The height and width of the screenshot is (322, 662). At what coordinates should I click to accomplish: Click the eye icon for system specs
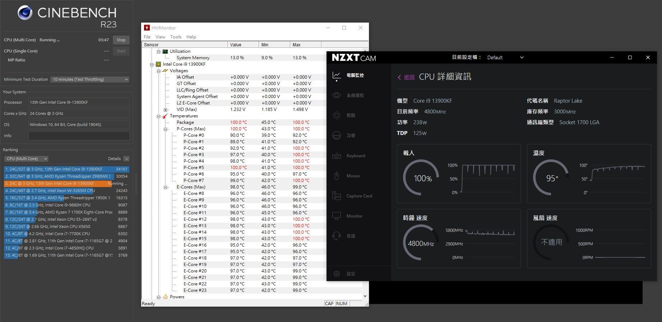[x=337, y=95]
